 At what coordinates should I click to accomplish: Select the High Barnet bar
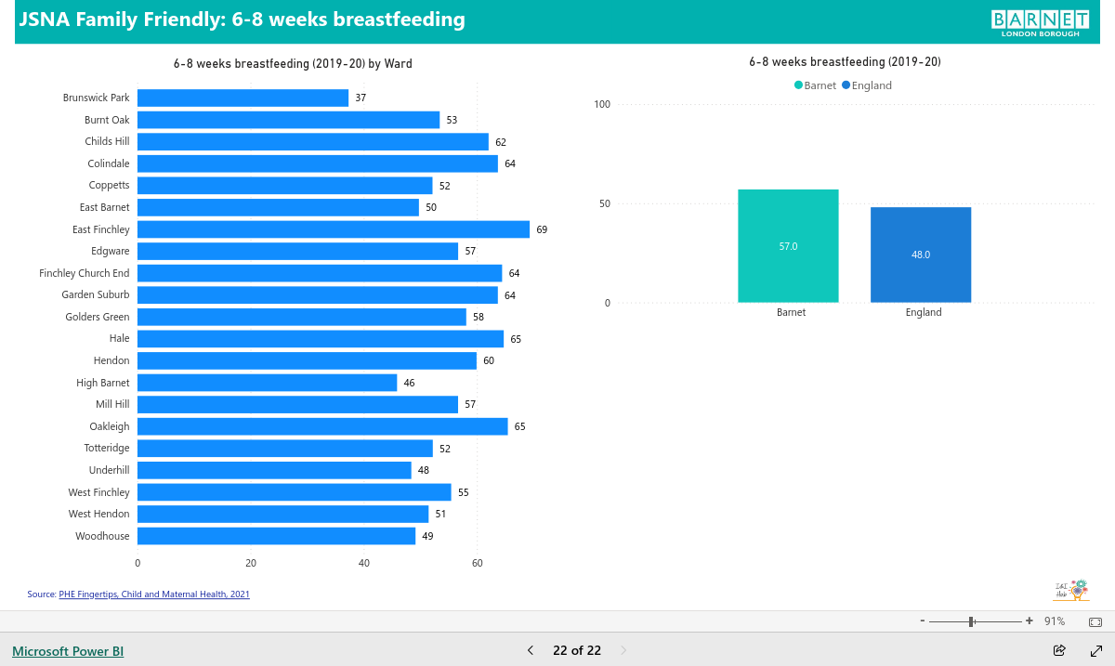tap(267, 383)
